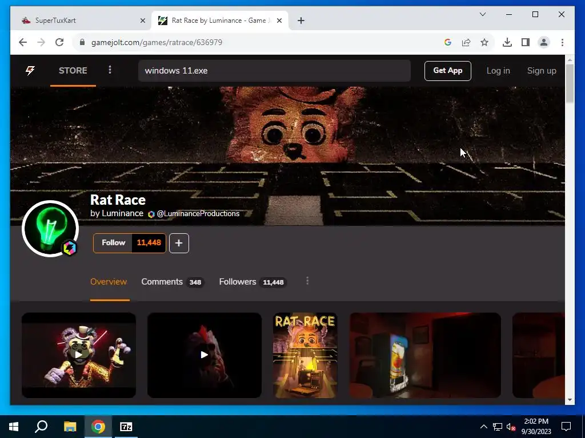Click the plus add-to-collection button
The image size is (585, 438).
pyautogui.click(x=179, y=243)
